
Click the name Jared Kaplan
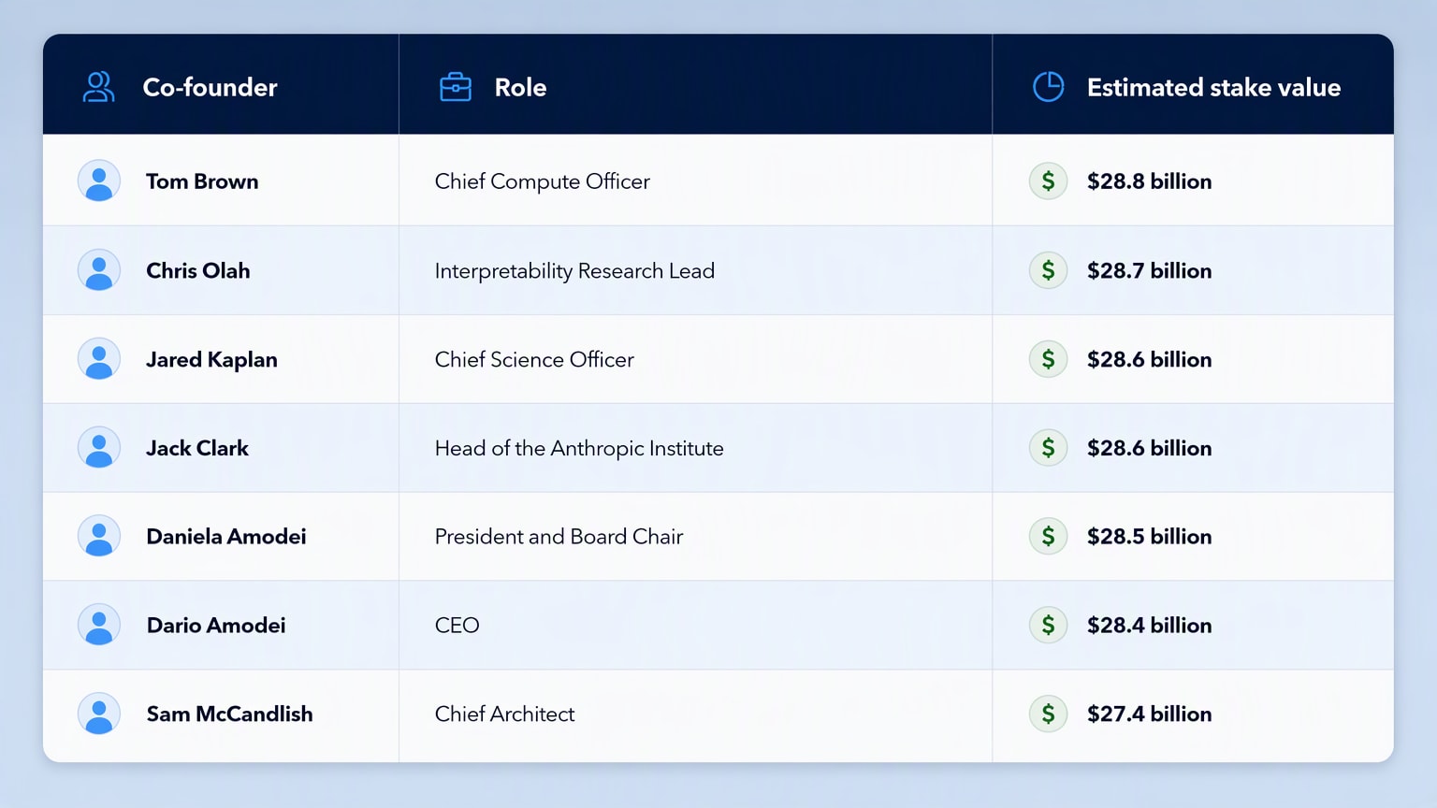211,360
